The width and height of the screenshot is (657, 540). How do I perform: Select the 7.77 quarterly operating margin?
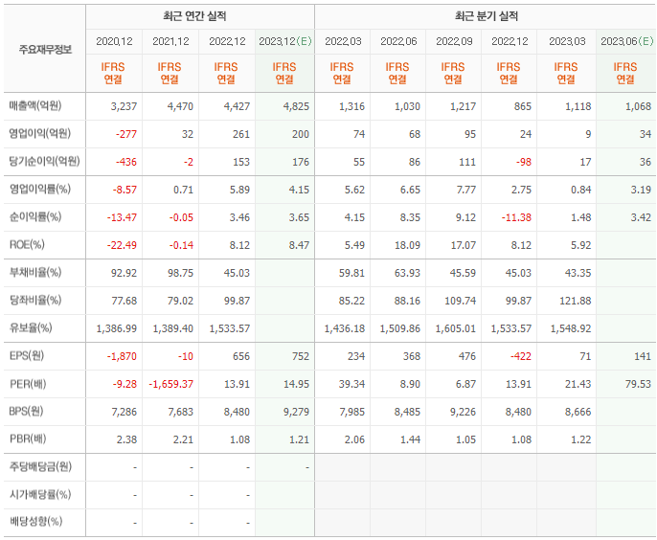465,190
